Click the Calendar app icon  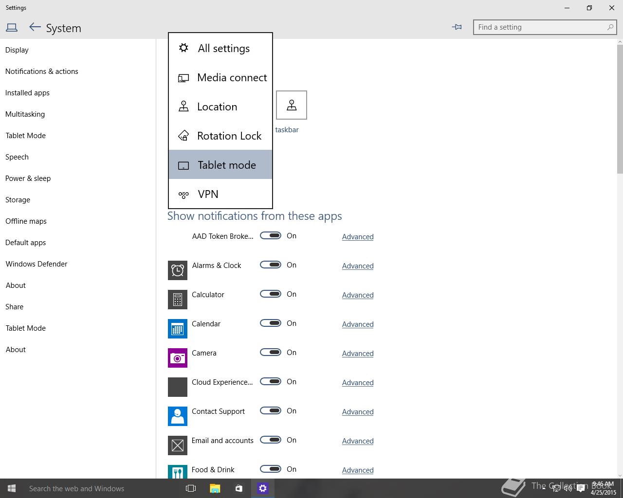coord(178,329)
